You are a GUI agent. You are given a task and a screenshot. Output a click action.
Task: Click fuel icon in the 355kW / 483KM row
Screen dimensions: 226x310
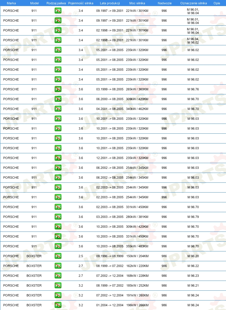tap(58, 246)
